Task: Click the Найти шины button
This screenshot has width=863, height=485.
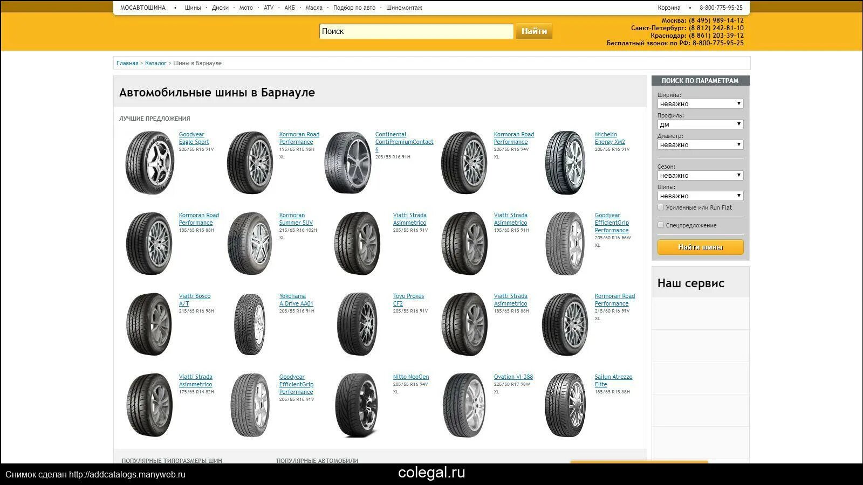Action: pos(700,247)
